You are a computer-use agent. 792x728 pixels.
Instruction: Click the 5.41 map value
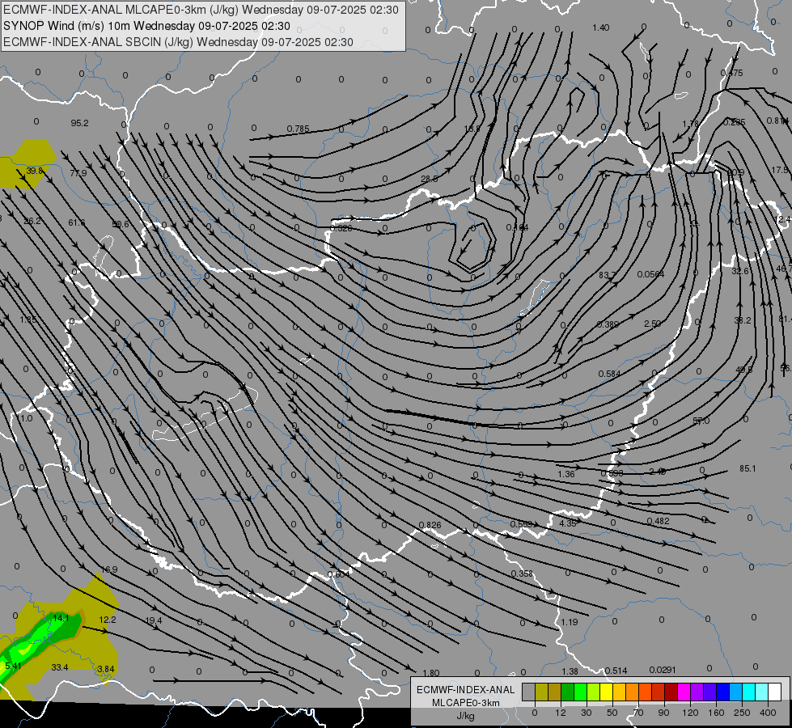(x=13, y=667)
